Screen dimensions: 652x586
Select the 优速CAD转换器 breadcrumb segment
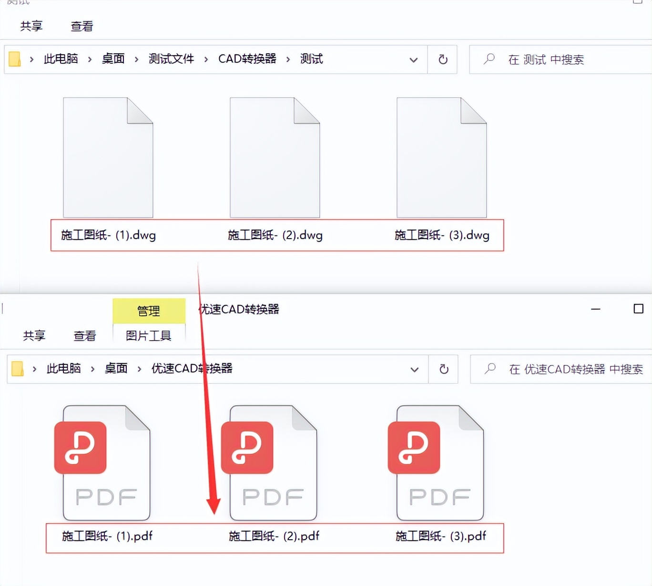(x=192, y=368)
